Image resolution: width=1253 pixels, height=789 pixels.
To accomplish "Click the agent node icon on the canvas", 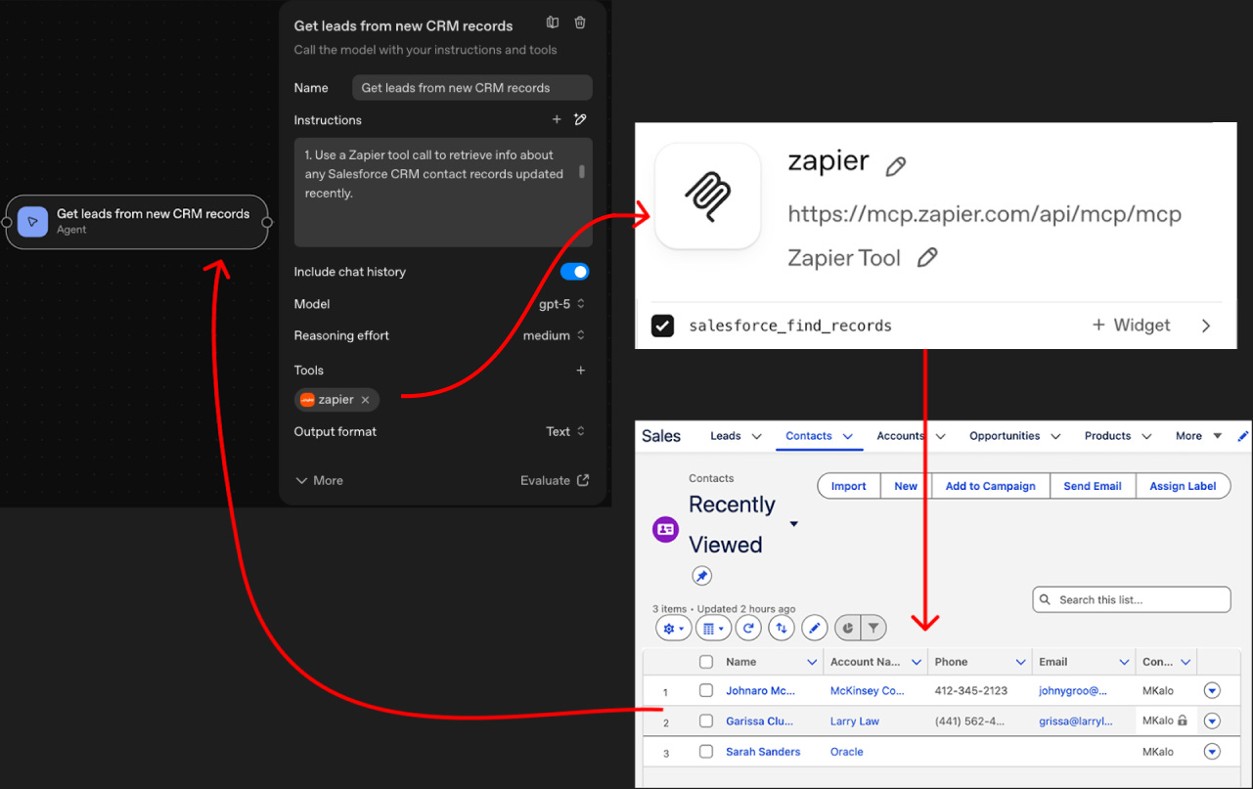I will point(32,222).
